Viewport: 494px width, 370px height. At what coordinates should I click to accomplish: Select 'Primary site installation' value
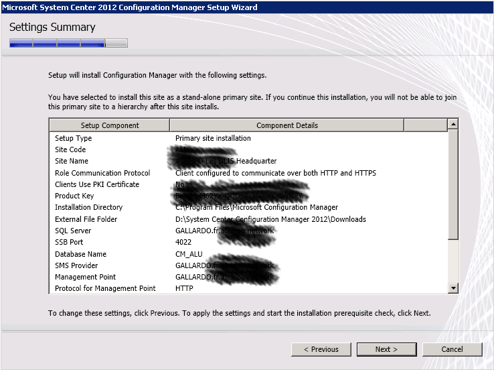pos(213,138)
